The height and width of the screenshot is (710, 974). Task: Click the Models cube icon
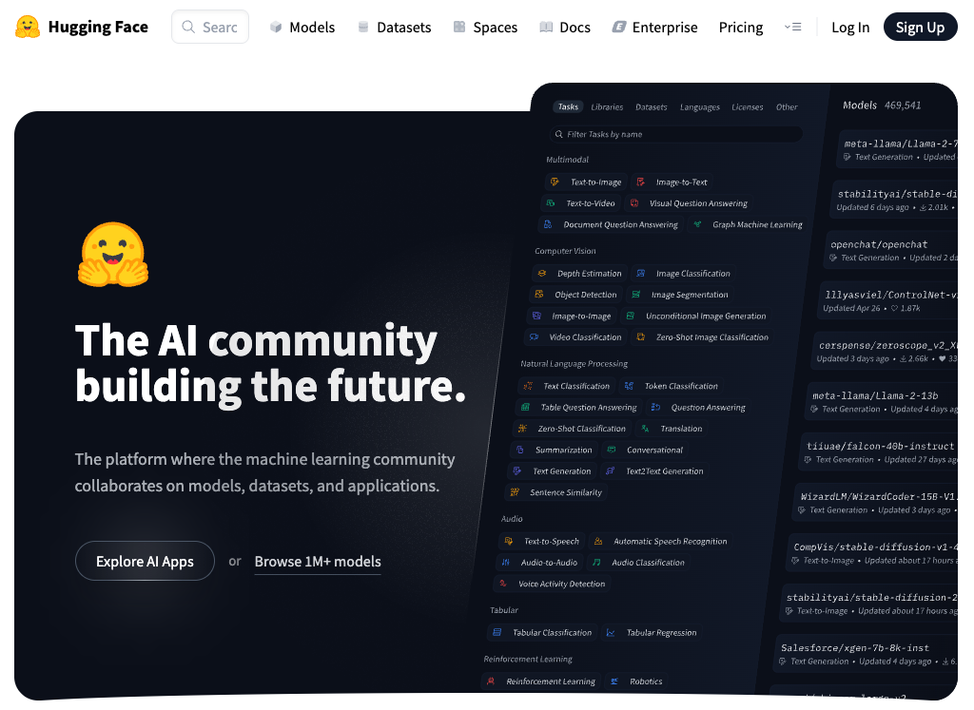click(276, 28)
